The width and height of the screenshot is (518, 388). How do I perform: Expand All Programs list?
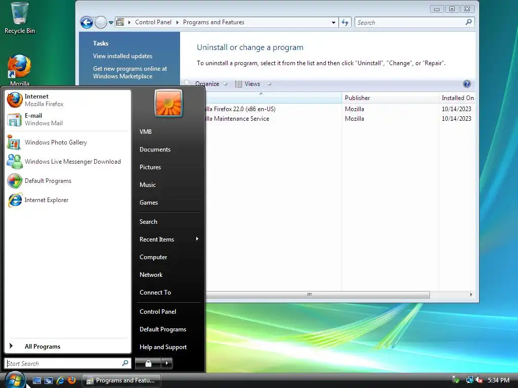pyautogui.click(x=68, y=347)
